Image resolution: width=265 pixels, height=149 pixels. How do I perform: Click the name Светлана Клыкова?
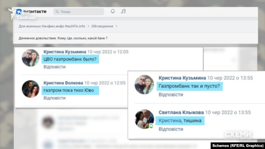coord(181,112)
